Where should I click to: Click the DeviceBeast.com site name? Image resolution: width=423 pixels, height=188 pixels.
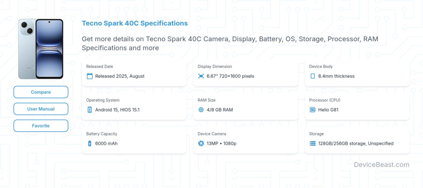click(382, 165)
